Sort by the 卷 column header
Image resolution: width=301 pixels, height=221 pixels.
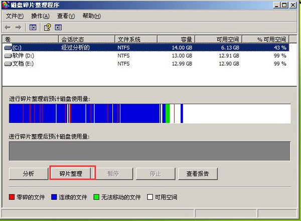pos(30,39)
